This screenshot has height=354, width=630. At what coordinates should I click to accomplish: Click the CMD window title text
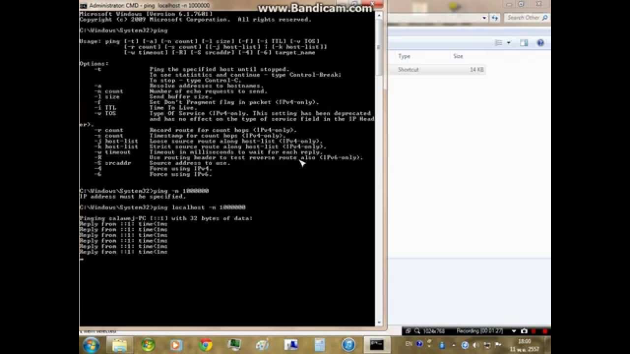[x=150, y=5]
